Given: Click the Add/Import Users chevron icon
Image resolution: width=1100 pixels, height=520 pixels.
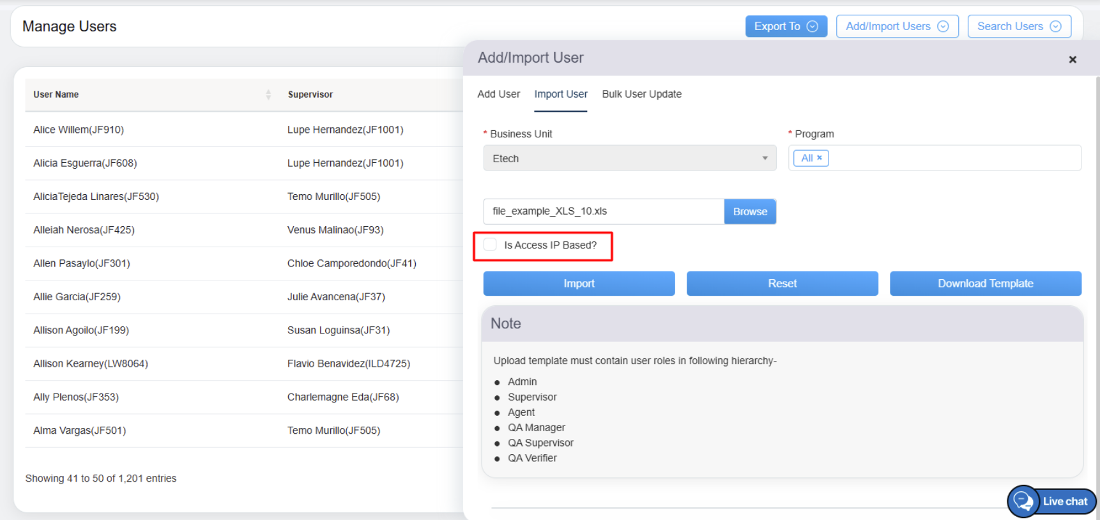Looking at the screenshot, I should coord(943,26).
